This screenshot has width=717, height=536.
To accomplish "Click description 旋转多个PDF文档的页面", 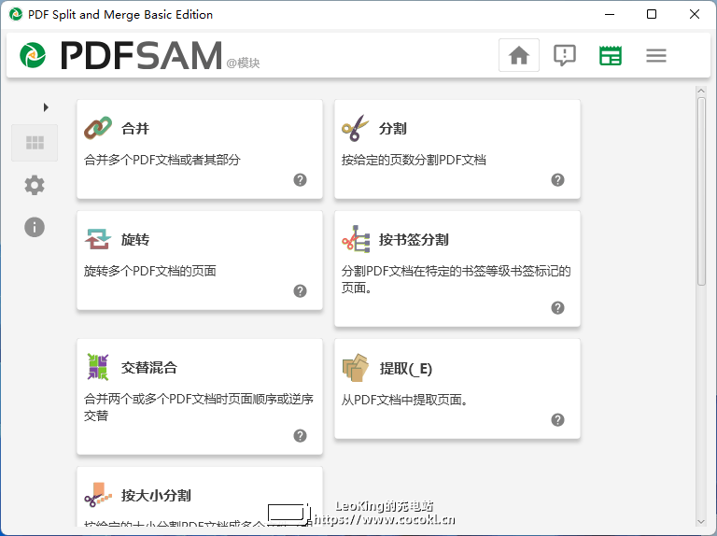I will [x=149, y=271].
